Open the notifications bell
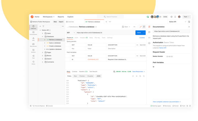The width and height of the screenshot is (198, 121). (175, 17)
